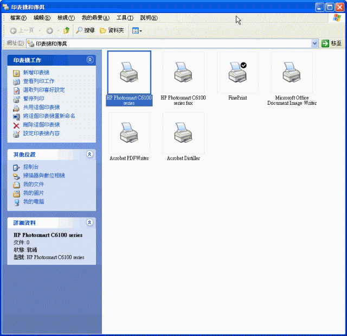Click the 暫停列印 link
Screen dimensions: 347x336
point(34,98)
